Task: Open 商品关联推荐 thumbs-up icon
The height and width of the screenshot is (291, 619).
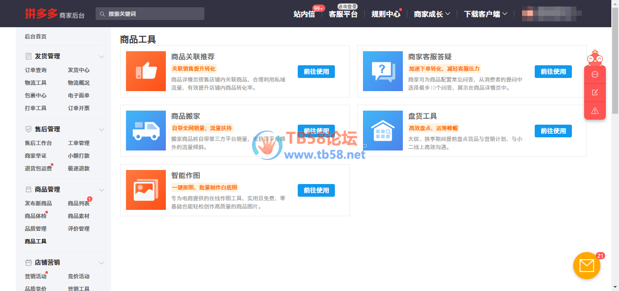Action: tap(146, 71)
